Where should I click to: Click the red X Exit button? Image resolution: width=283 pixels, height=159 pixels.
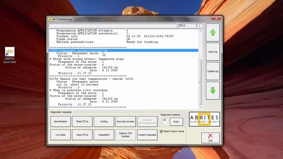point(210,138)
